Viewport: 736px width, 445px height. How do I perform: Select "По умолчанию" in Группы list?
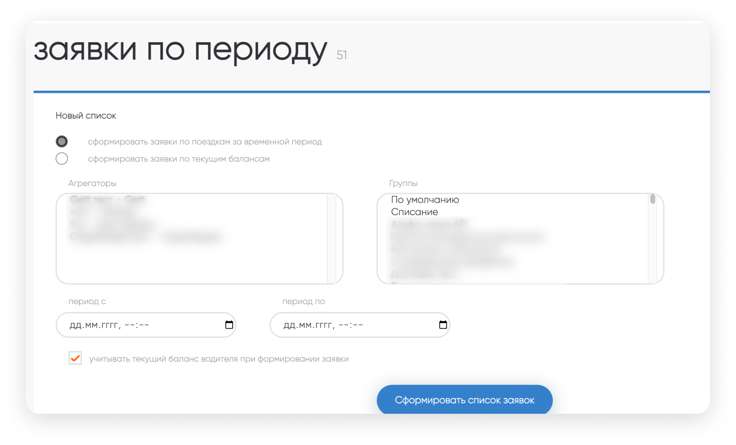pos(425,200)
